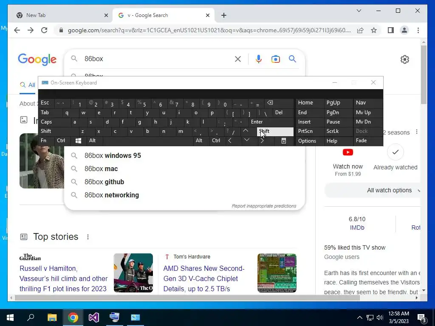Open Google quick settings gear

point(405,59)
